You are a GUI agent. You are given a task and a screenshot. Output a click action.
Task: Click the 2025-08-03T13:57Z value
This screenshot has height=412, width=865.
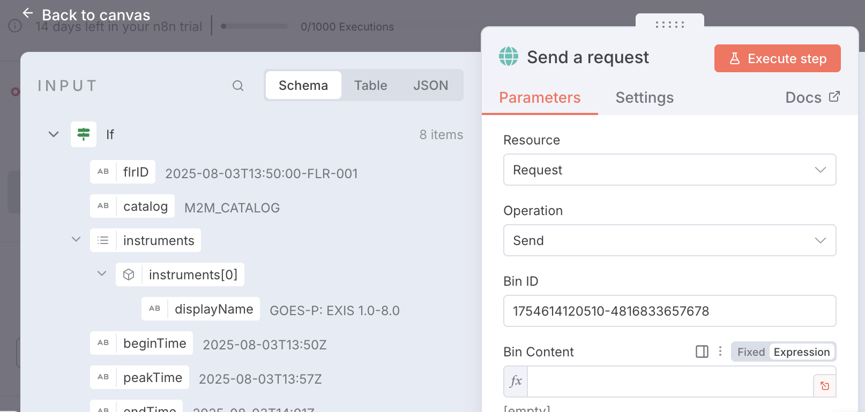[260, 379]
